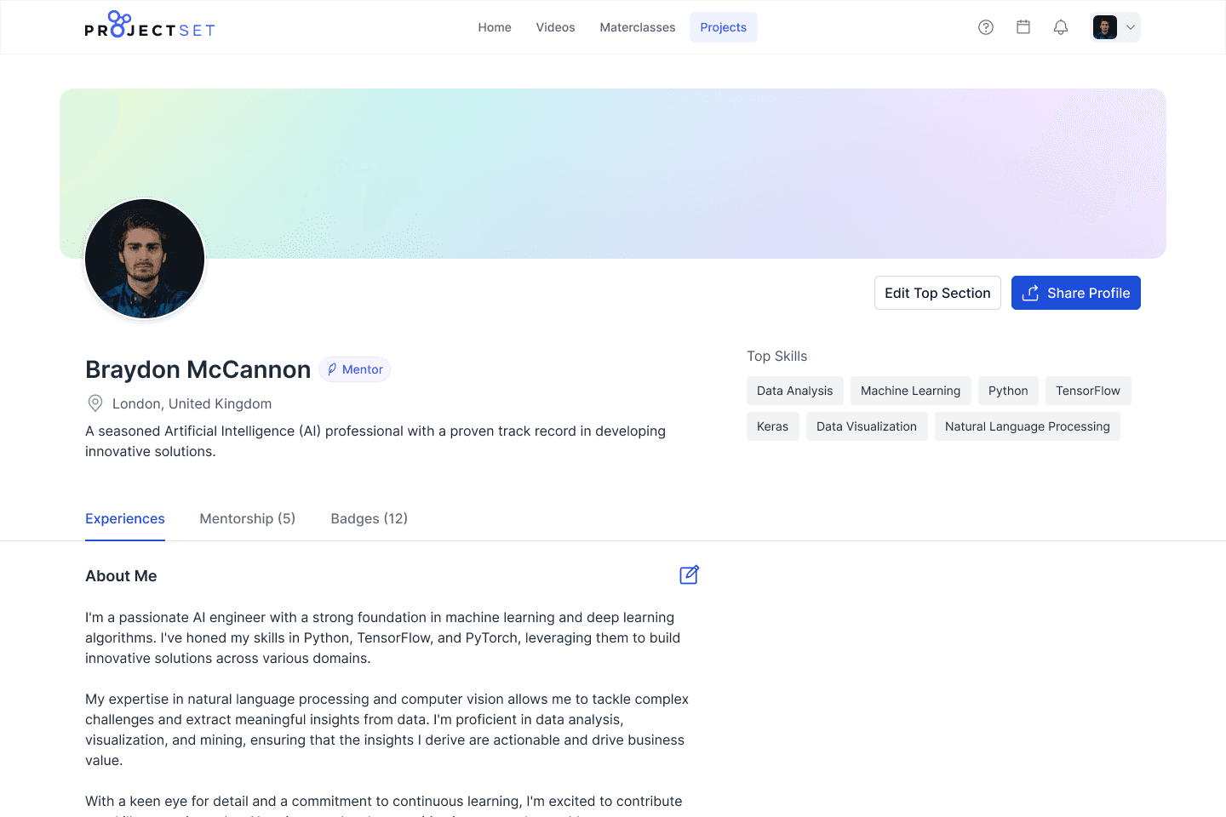Select the Keras skill tag
Image resolution: width=1226 pixels, height=817 pixels.
(x=773, y=426)
